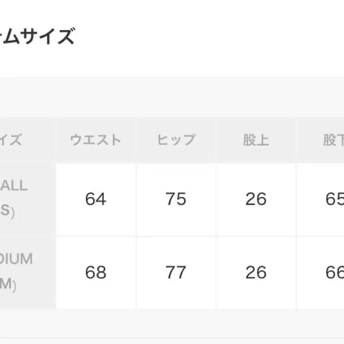Click the 股下 column header
The width and height of the screenshot is (344, 344).
tap(333, 140)
